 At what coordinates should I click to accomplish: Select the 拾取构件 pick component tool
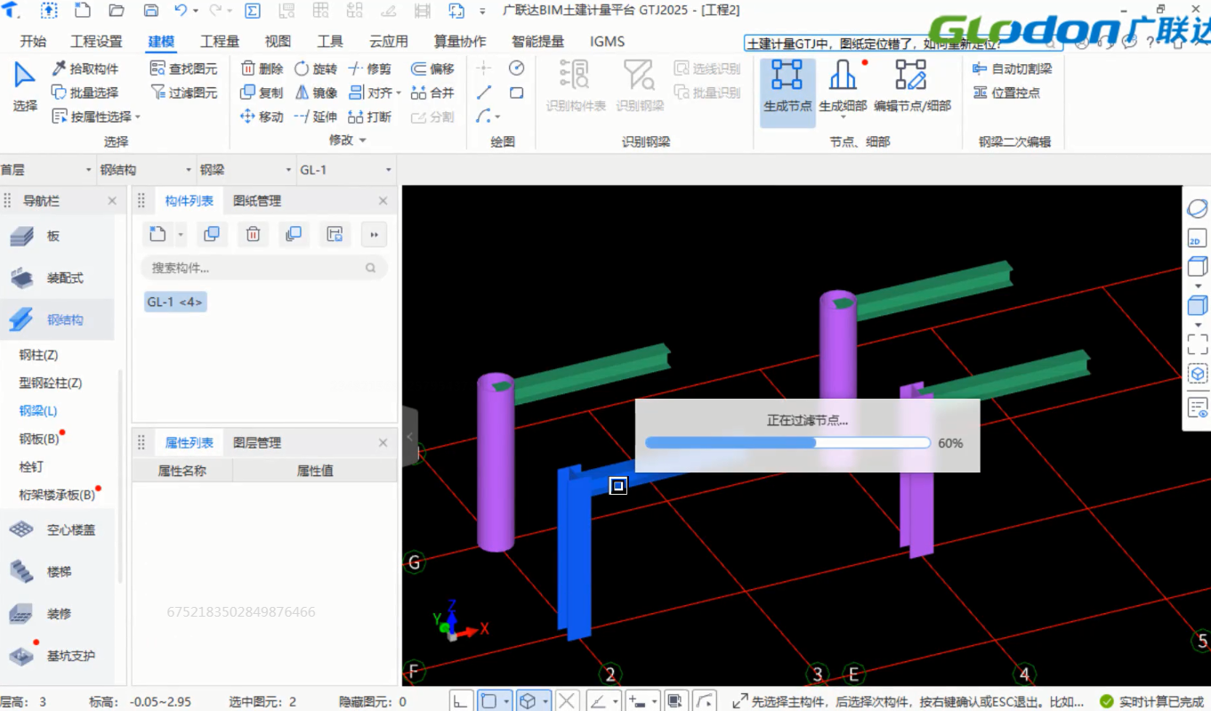click(85, 69)
